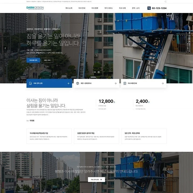Click the document icon on 이사 비용 안내

pyautogui.click(x=125, y=83)
